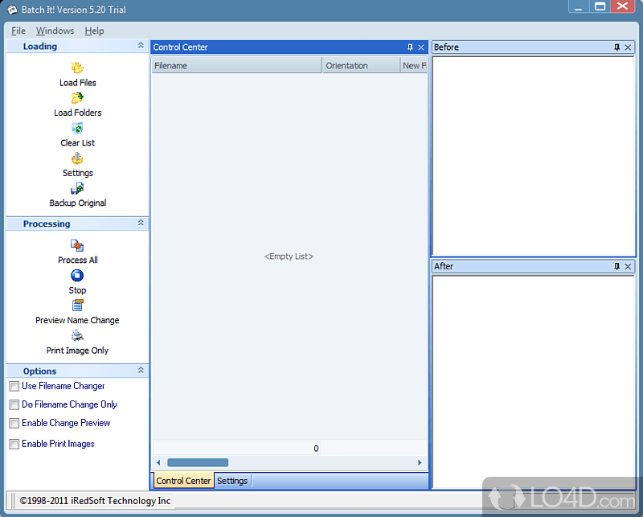Toggle Enable Change Preview checkbox
This screenshot has height=517, width=643.
pos(14,423)
